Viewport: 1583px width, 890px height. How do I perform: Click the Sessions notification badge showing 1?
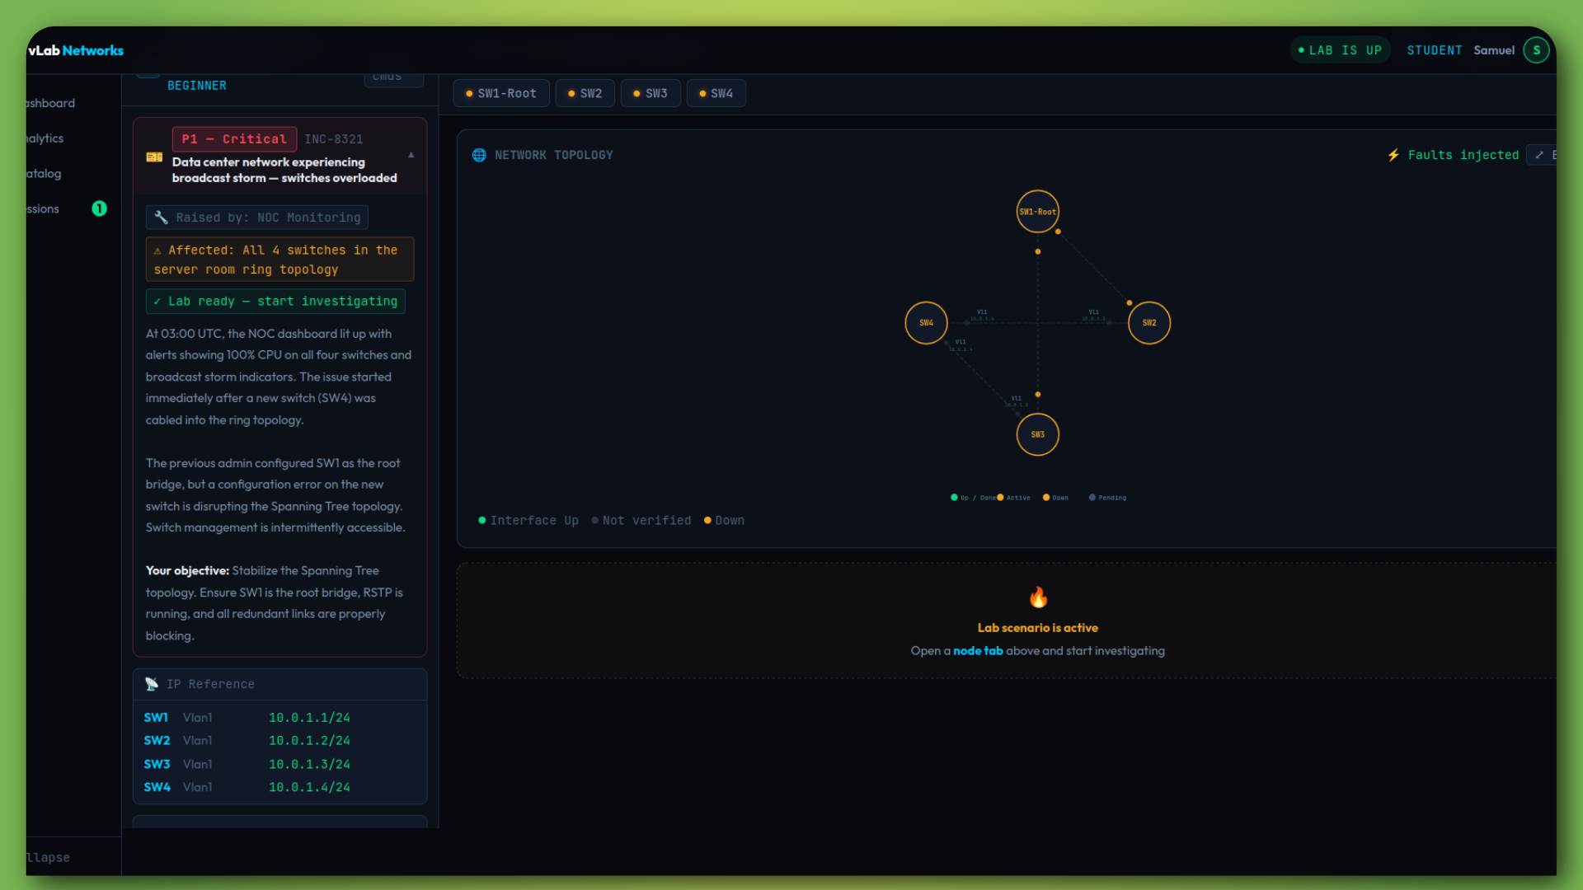[x=99, y=208]
